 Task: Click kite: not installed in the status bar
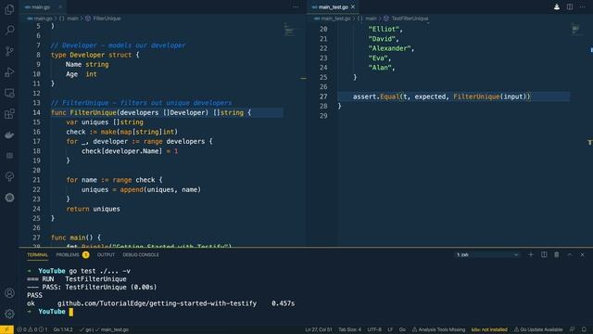(x=489, y=329)
